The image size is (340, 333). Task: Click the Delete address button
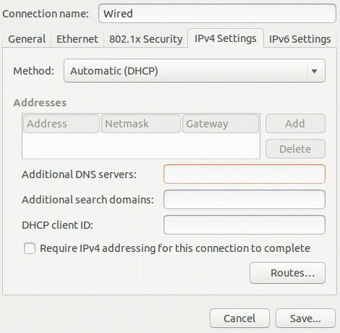click(295, 149)
